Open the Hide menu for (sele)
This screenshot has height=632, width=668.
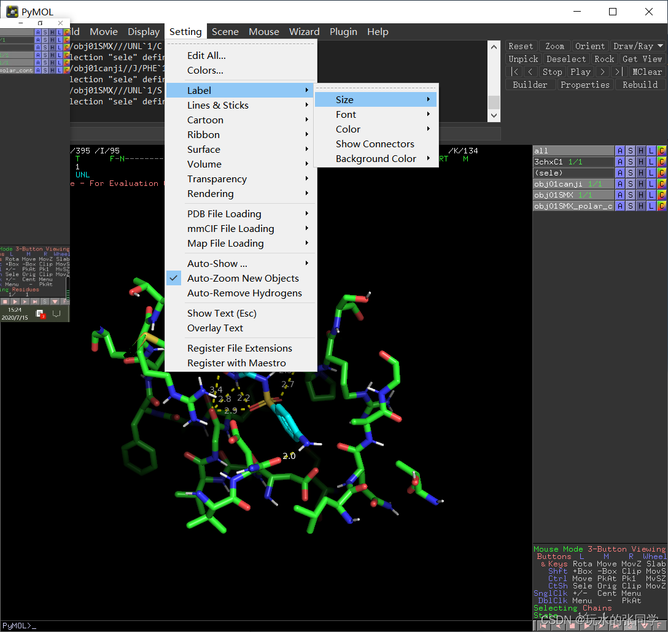pyautogui.click(x=641, y=173)
